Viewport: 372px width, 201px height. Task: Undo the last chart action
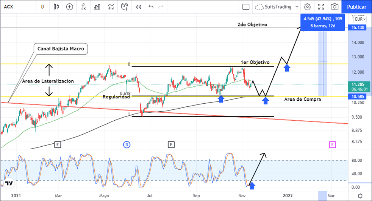click(151, 7)
